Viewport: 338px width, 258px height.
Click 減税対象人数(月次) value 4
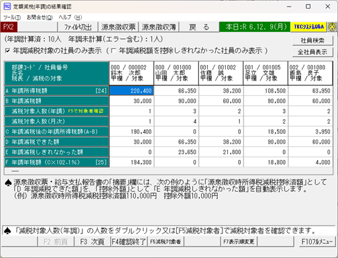pos(176,121)
